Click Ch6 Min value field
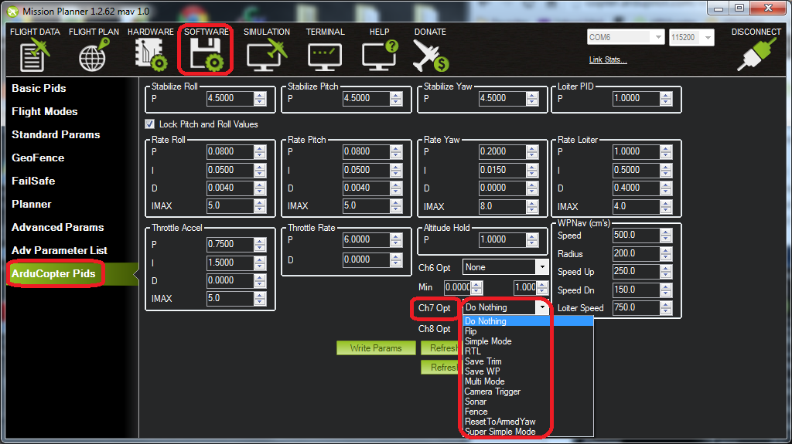The height and width of the screenshot is (444, 792). click(x=457, y=287)
